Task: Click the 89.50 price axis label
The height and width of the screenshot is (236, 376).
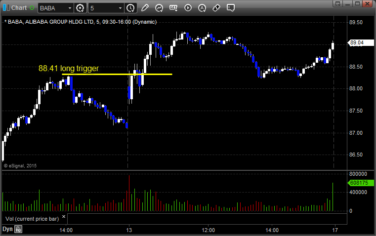Action: point(356,22)
